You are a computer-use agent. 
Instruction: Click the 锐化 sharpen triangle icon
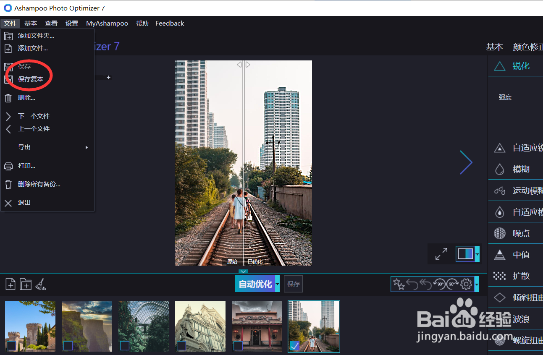click(x=499, y=66)
